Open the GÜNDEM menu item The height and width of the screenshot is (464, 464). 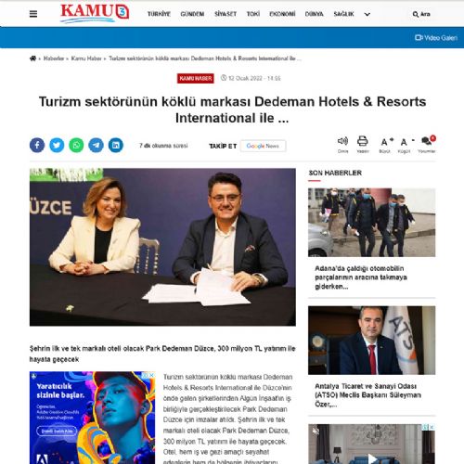click(192, 14)
